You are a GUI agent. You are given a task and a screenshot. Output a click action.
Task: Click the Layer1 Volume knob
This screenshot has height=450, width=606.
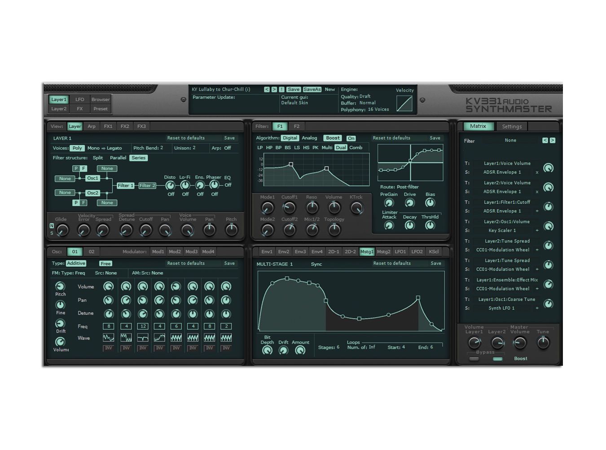(x=474, y=343)
